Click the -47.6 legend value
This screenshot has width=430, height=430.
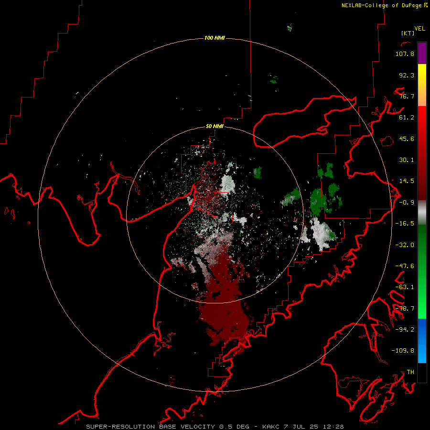tap(405, 266)
